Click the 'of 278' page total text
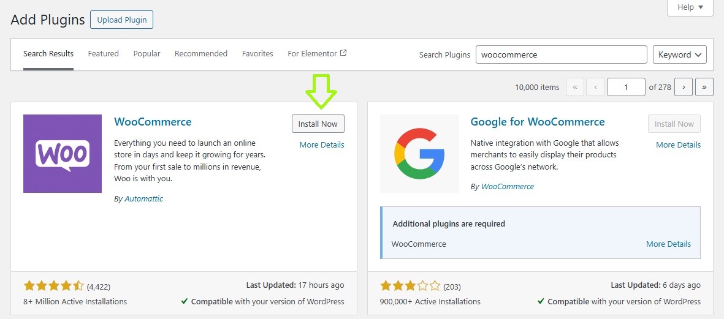Viewport: 724px width, 319px height. tap(660, 87)
